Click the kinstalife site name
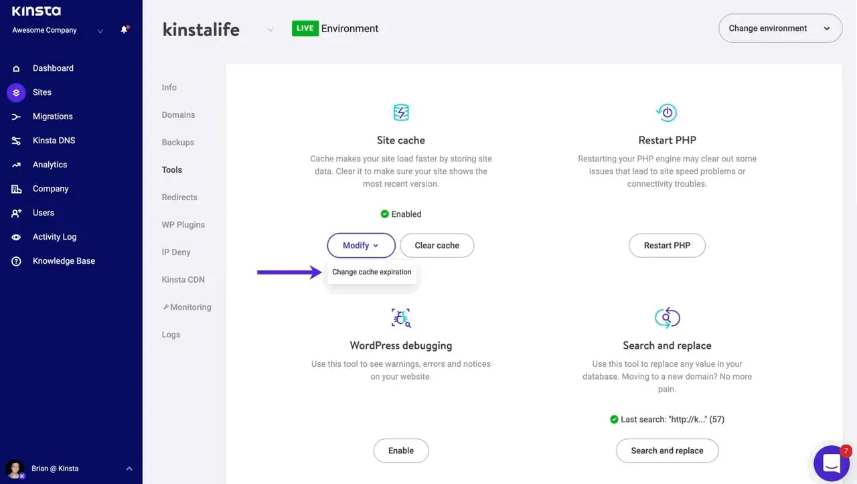This screenshot has height=484, width=857. pyautogui.click(x=201, y=29)
